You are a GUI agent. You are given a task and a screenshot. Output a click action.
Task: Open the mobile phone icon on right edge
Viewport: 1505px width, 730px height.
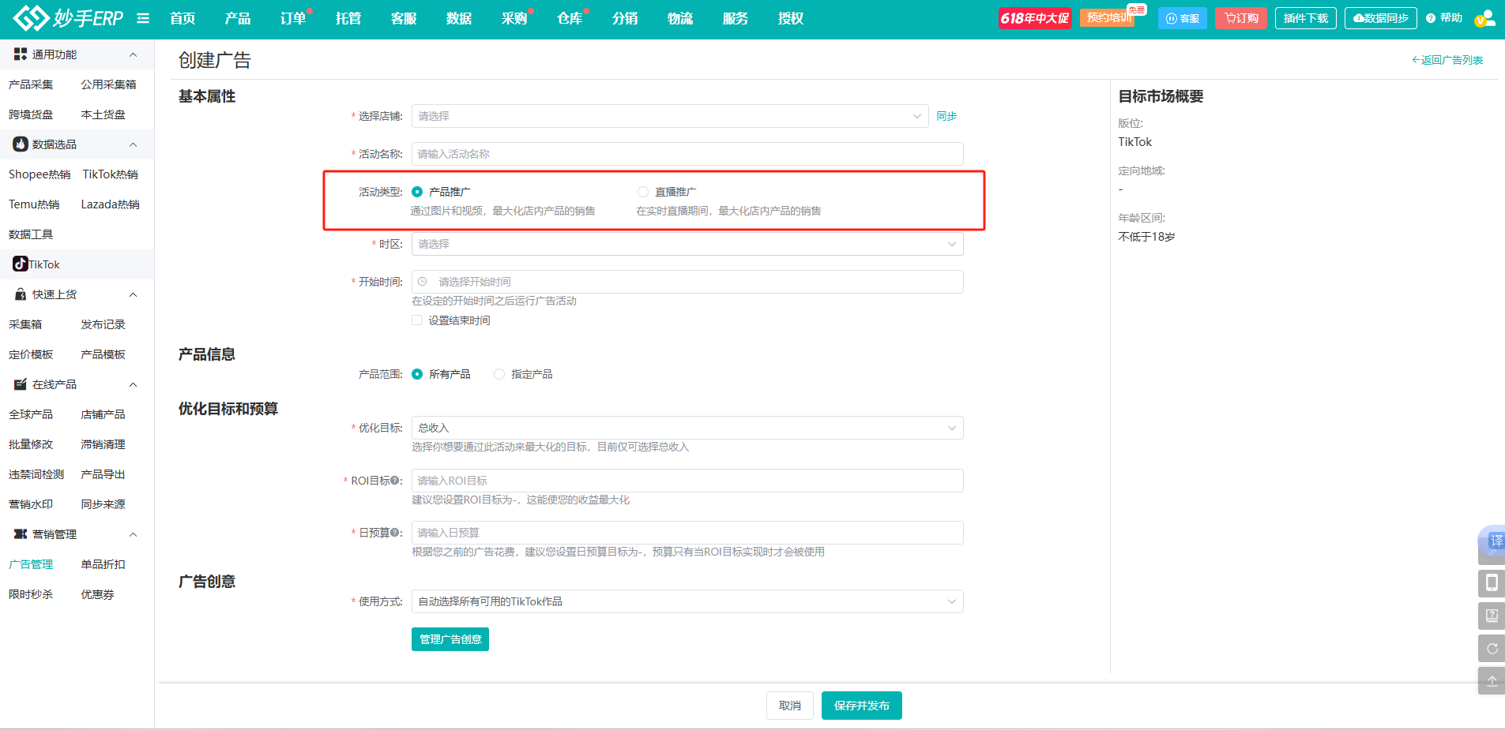[x=1492, y=583]
